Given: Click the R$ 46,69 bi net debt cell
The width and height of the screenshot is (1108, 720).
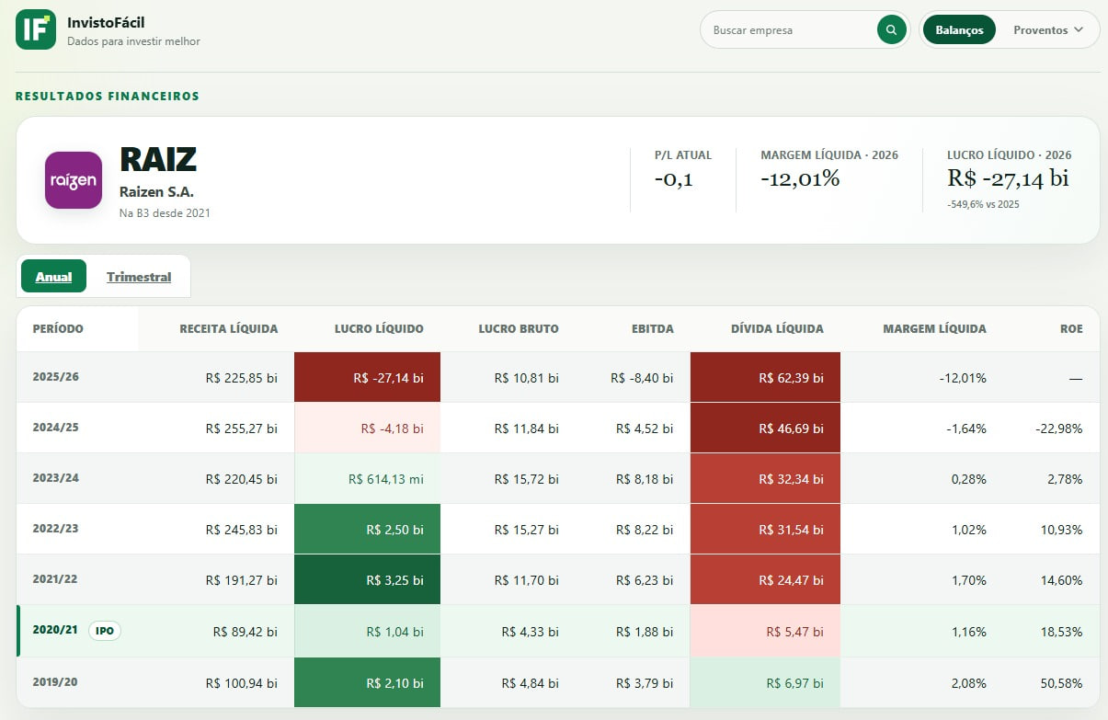Looking at the screenshot, I should click(765, 428).
